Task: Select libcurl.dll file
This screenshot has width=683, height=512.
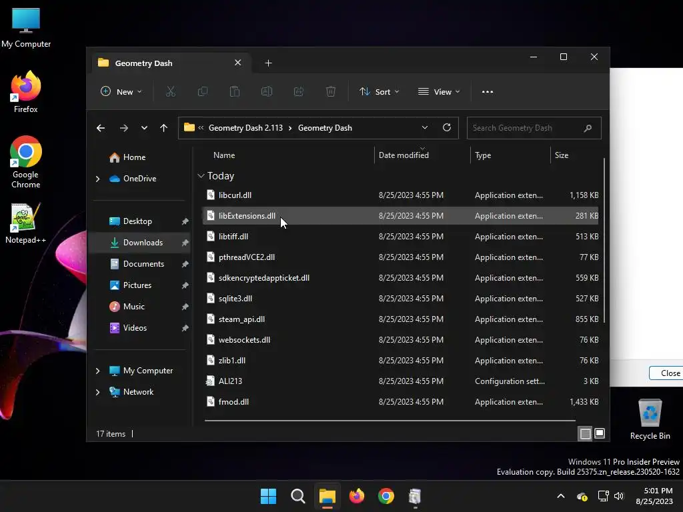Action: pos(400,195)
